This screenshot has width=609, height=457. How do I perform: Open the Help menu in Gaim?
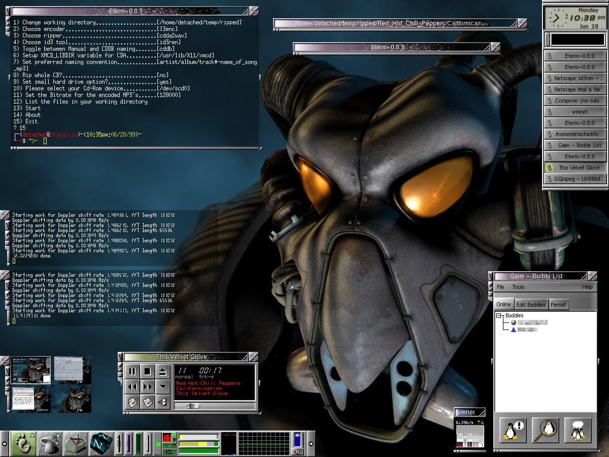click(x=587, y=287)
